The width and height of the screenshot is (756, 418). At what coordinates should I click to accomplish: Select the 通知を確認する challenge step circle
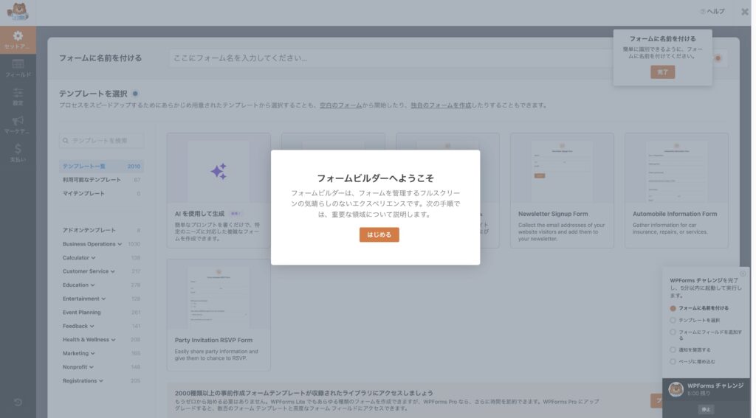[x=673, y=349]
